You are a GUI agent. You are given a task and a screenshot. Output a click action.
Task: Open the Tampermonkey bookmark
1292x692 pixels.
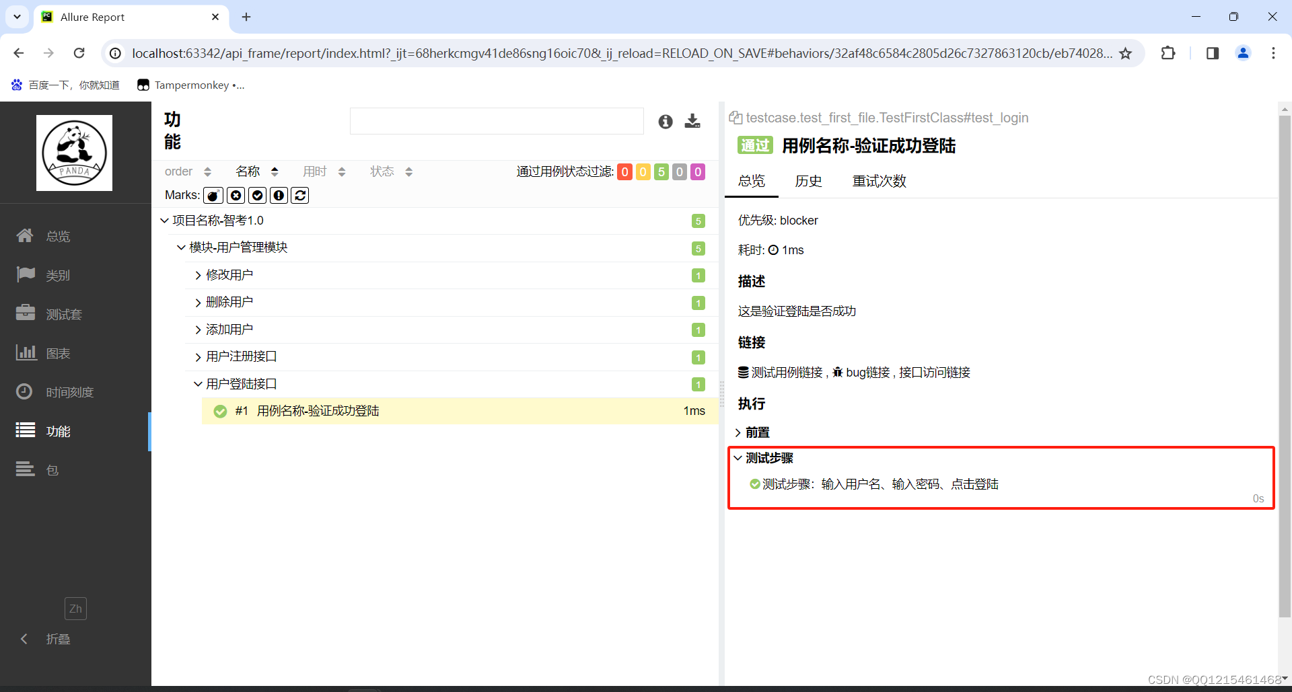190,85
